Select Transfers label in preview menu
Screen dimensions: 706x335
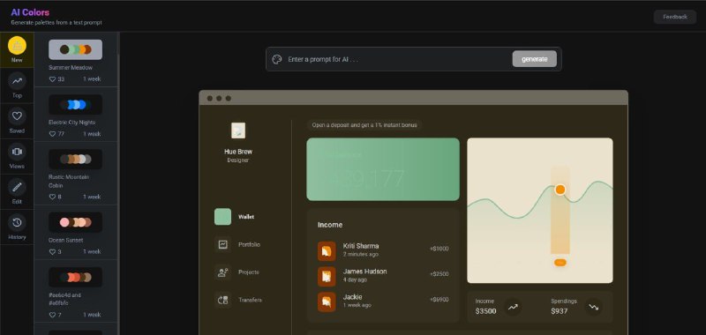pos(250,300)
